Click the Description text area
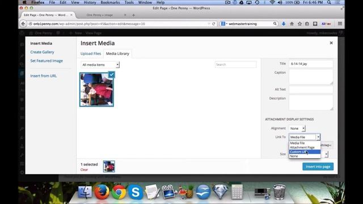The height and width of the screenshot is (204, 363). click(311, 103)
